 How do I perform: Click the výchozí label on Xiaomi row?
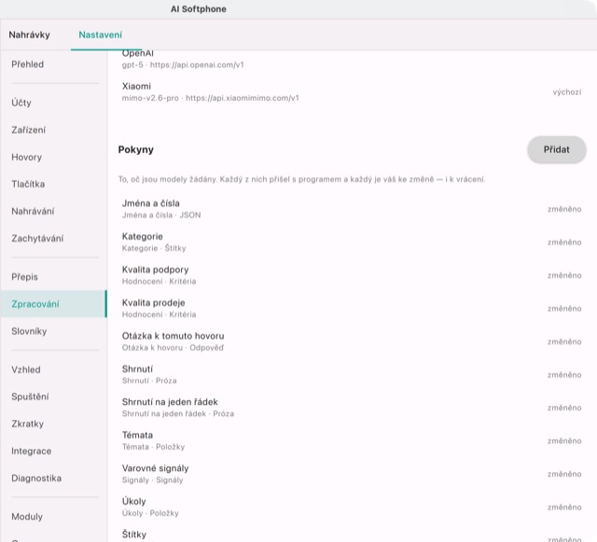pyautogui.click(x=567, y=92)
